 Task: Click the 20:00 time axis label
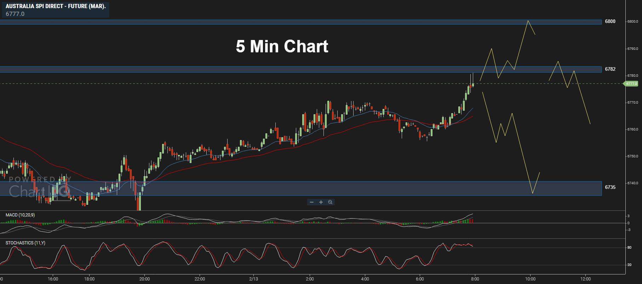[144, 279]
